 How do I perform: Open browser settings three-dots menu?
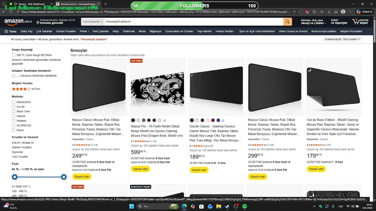point(350,12)
